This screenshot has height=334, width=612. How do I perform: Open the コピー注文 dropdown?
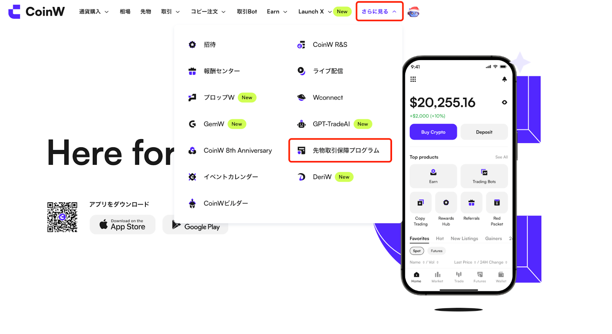208,12
